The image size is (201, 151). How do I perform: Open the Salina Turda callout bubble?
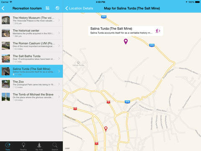click(x=126, y=31)
